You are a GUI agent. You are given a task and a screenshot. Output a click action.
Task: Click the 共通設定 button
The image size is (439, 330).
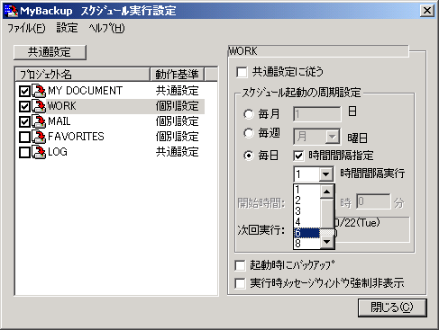[x=50, y=52]
